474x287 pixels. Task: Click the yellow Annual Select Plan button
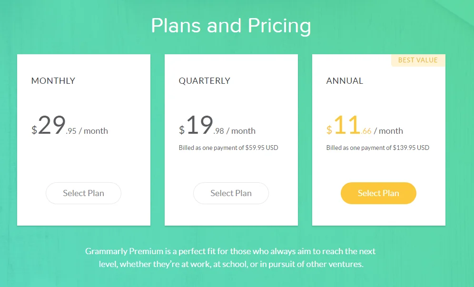coord(378,193)
